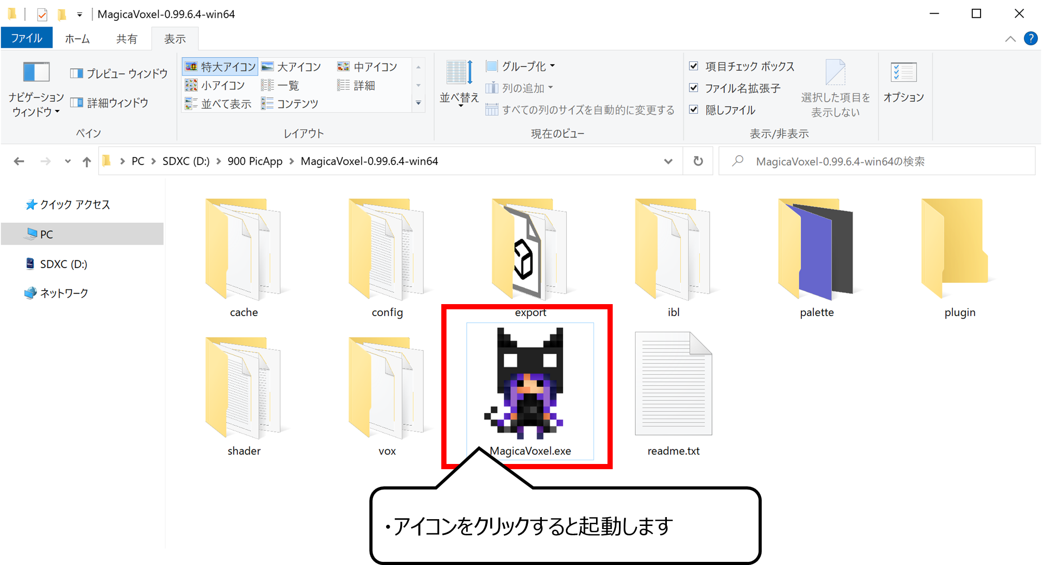This screenshot has width=1042, height=565.
Task: Click the new folder quick access icon
Action: [62, 14]
